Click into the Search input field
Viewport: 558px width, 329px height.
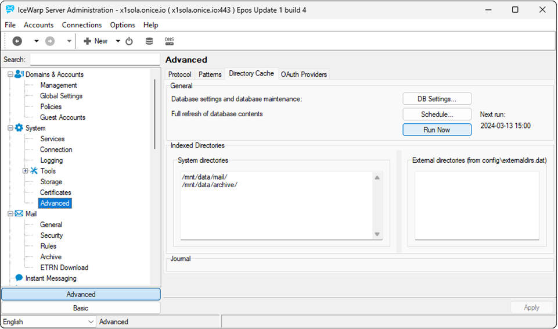(95, 59)
